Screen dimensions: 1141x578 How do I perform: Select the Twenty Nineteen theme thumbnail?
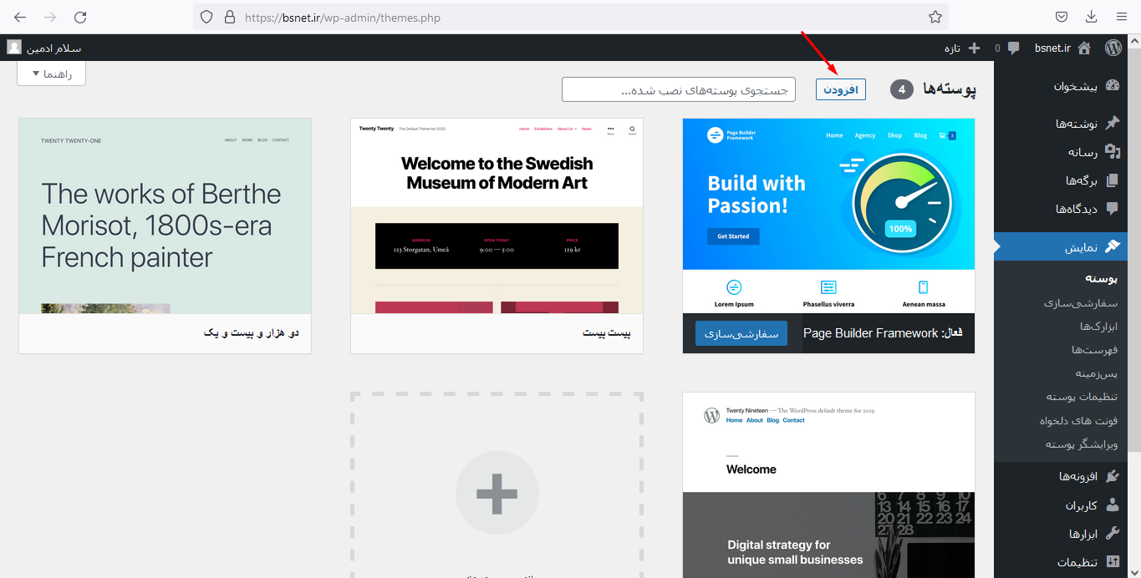828,485
